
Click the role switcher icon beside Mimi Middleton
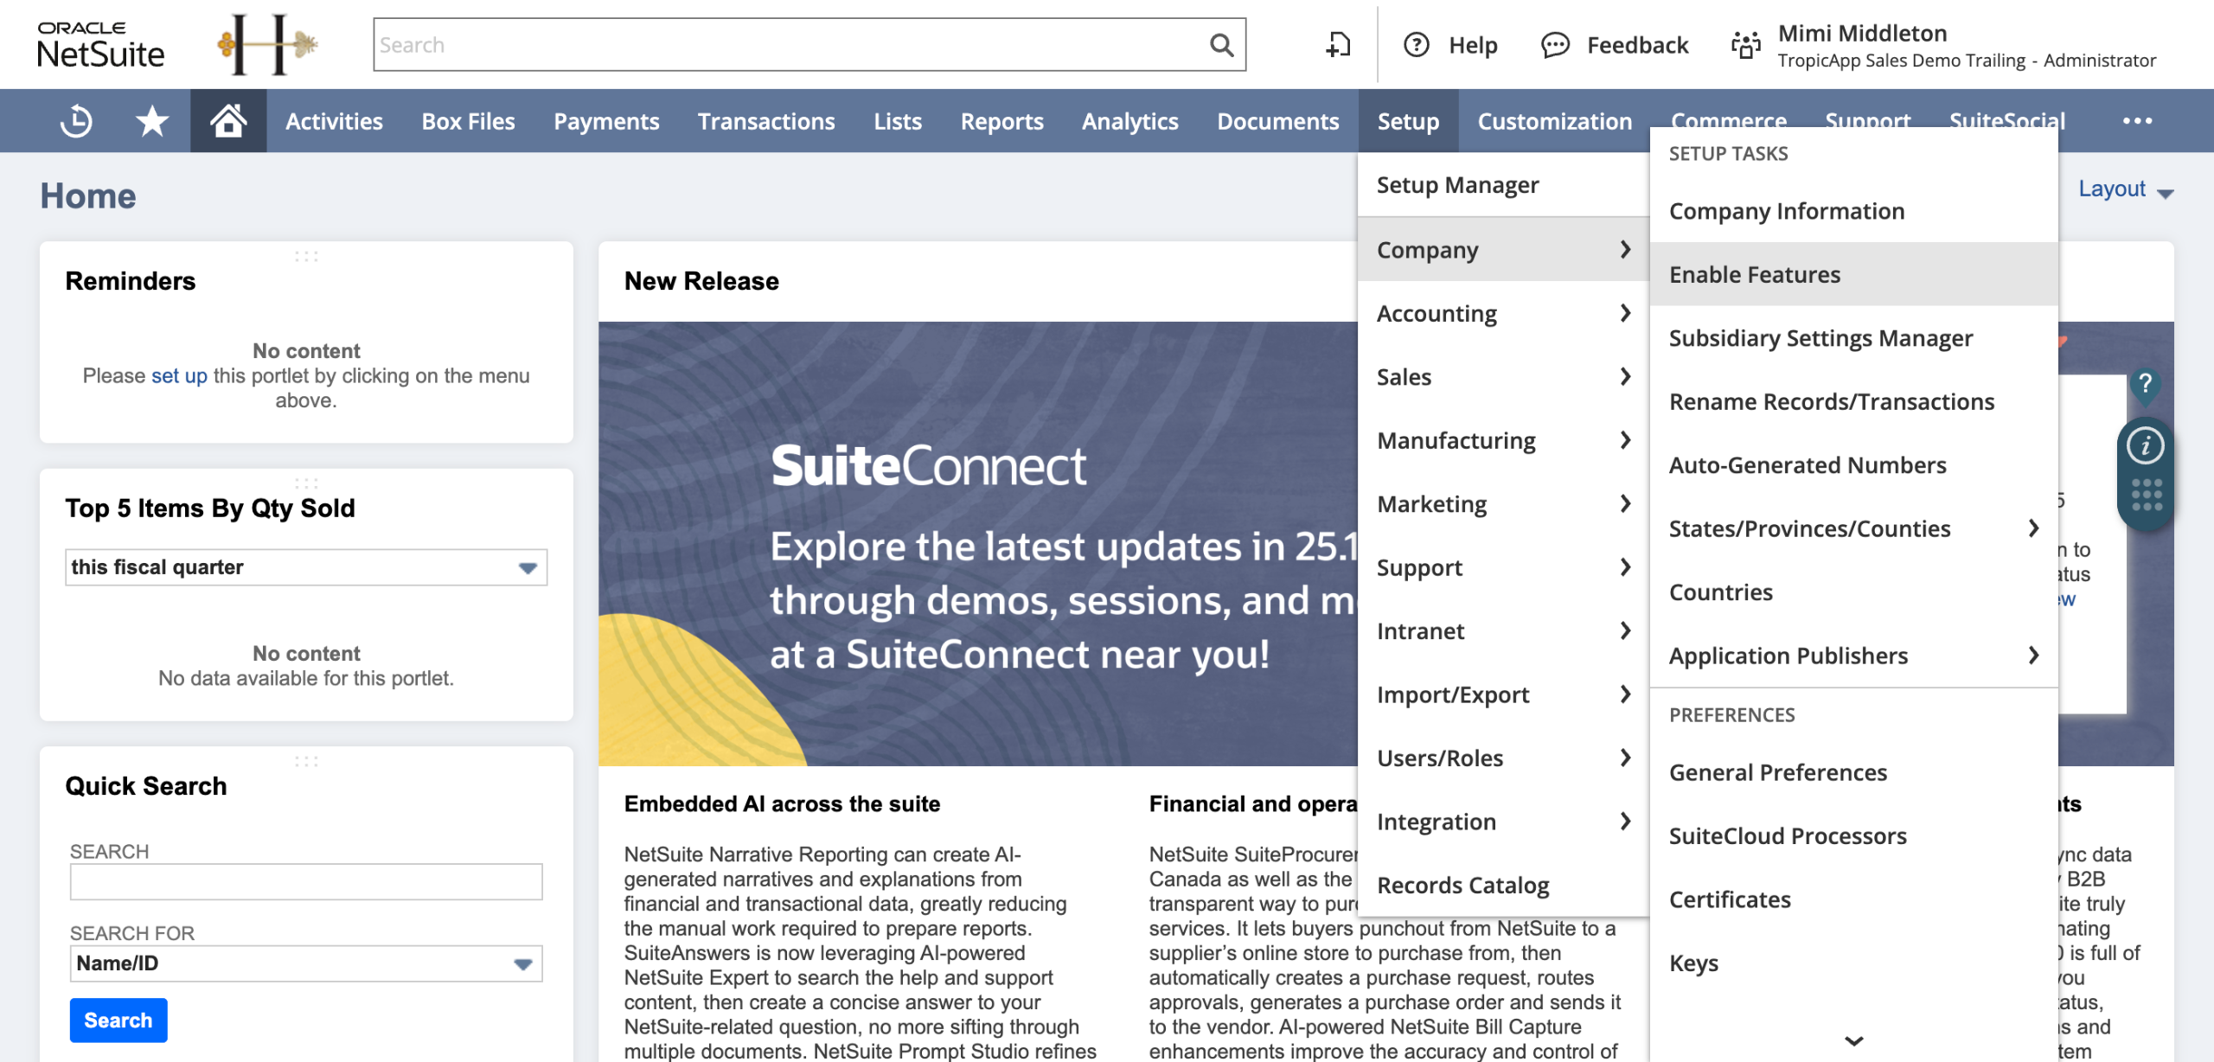pyautogui.click(x=1745, y=45)
